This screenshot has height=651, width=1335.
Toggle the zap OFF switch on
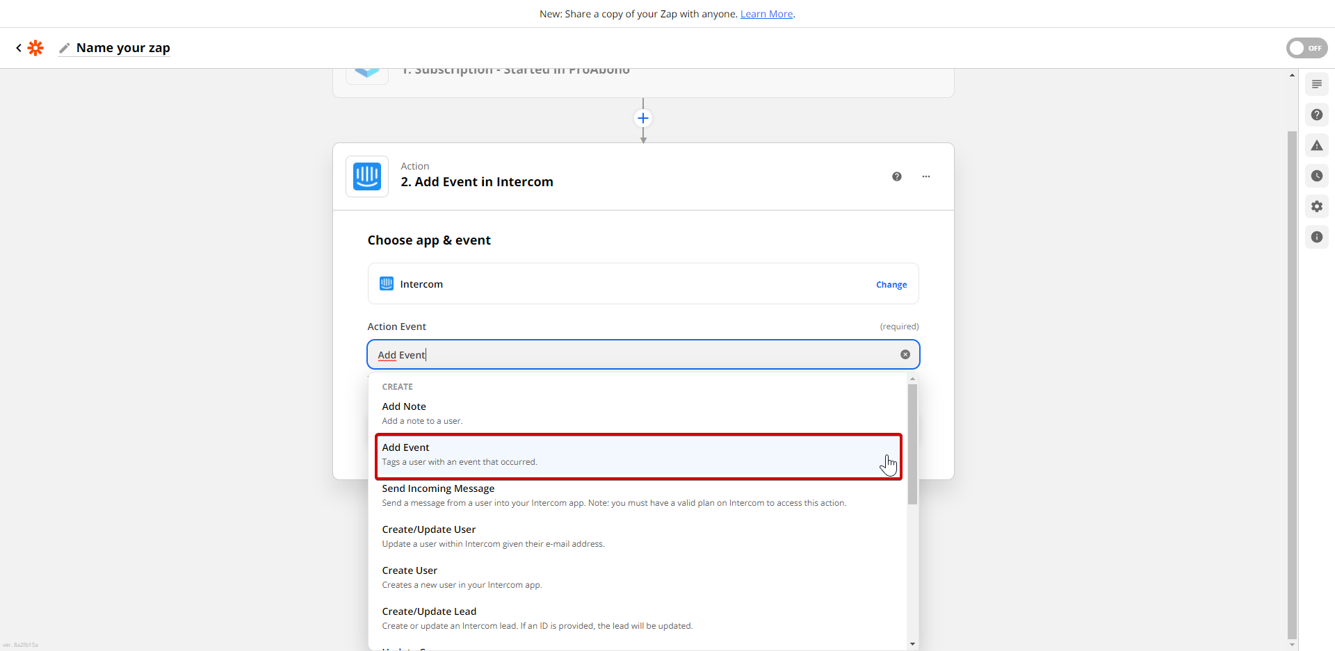(x=1306, y=48)
